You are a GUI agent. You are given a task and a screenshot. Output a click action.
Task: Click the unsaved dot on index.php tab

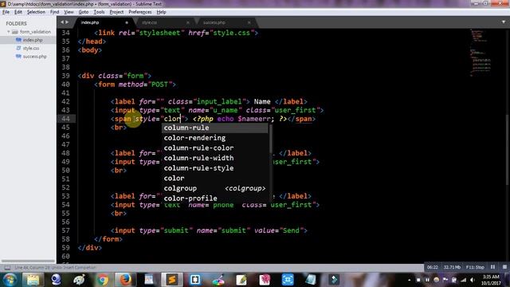click(x=127, y=22)
